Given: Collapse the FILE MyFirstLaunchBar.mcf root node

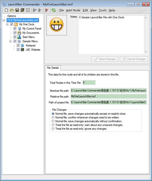Looking at the screenshot, I should (4, 20).
